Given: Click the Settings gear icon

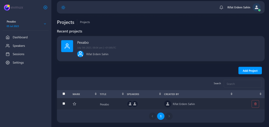Looking at the screenshot, I should [x=8, y=62].
